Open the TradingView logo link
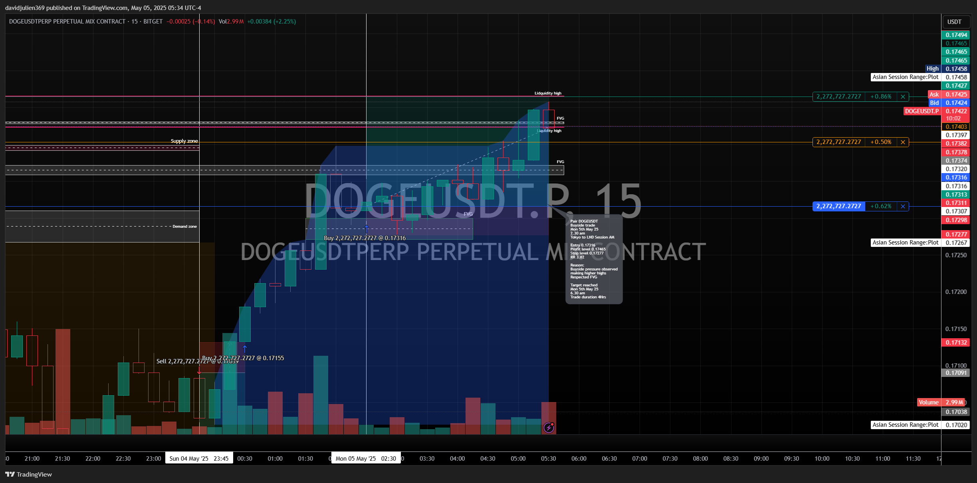The width and height of the screenshot is (977, 483). pos(29,474)
